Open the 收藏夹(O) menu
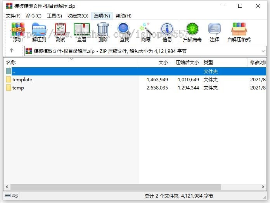Screen dimensions: 270x203 point(78,16)
